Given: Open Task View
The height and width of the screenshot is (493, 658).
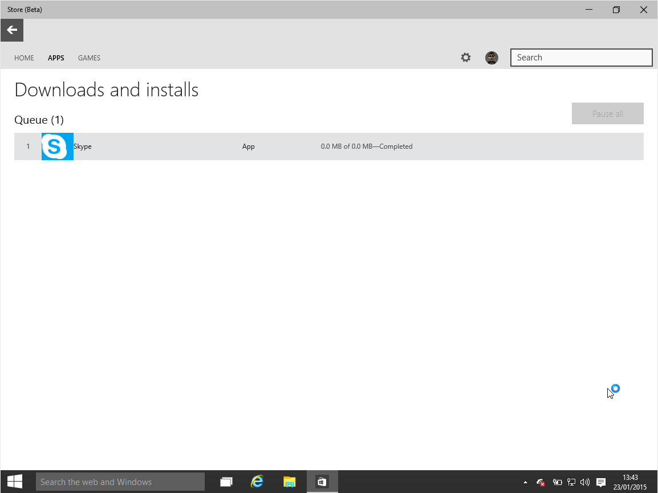Looking at the screenshot, I should 226,482.
